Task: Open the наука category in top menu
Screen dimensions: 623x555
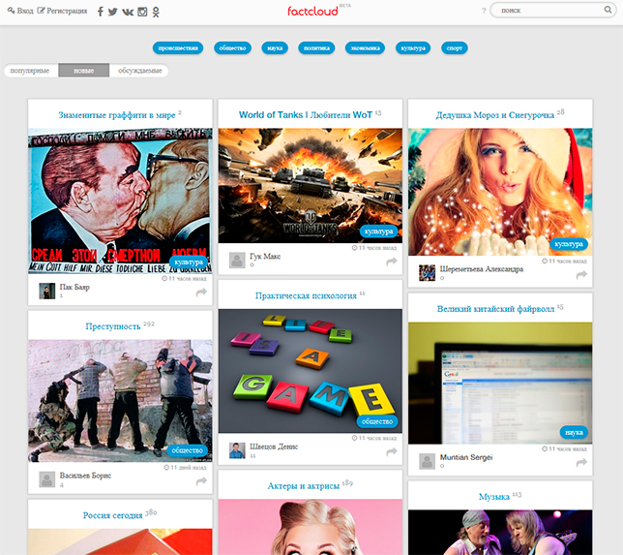Action: pyautogui.click(x=275, y=48)
